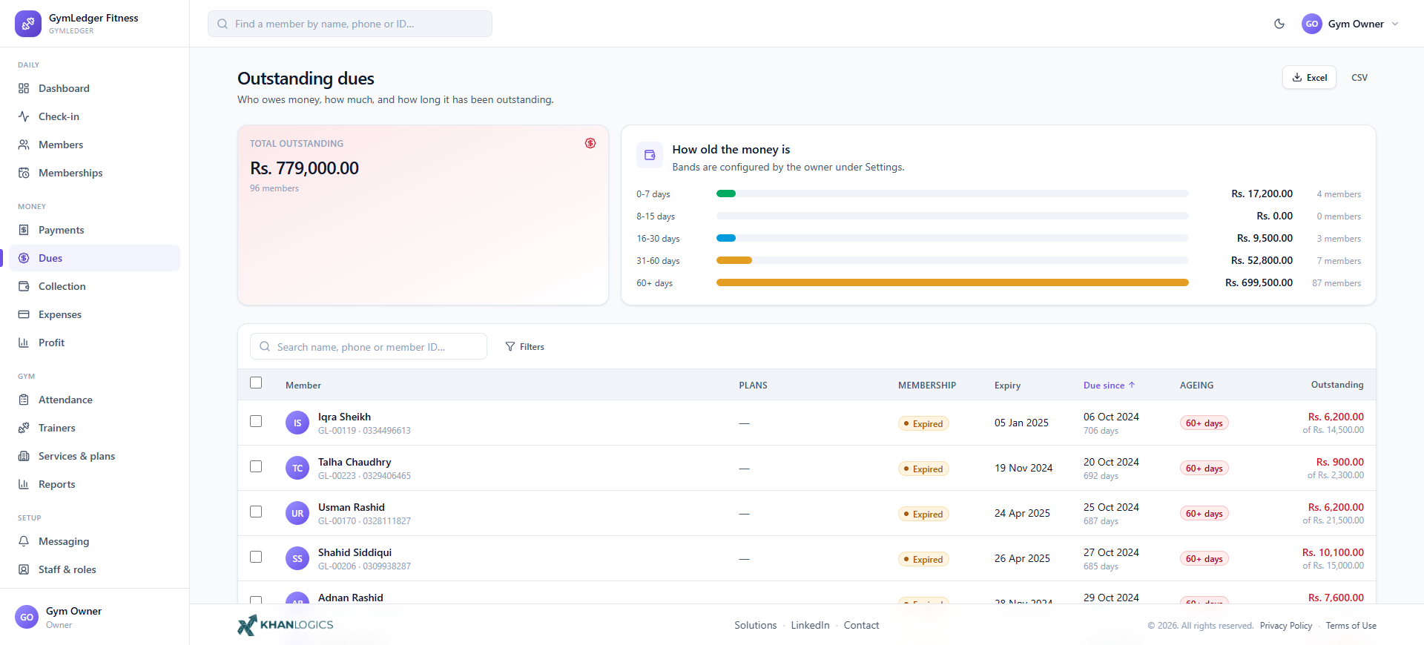
Task: Click the red total outstanding dollar icon
Action: 590,143
